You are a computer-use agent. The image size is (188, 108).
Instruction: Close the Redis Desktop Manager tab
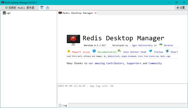pyautogui.click(x=95, y=13)
